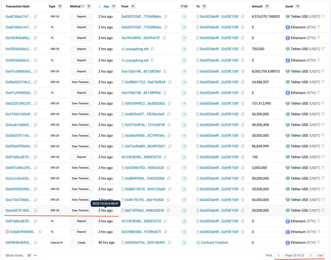
Task: Filter asset in 30,000,000 USDT row
Action: point(323,210)
